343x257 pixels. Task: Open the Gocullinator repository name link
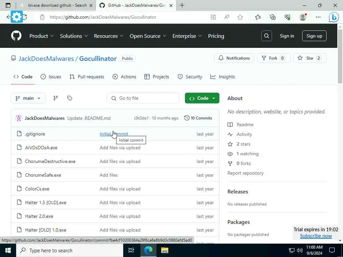(98, 59)
